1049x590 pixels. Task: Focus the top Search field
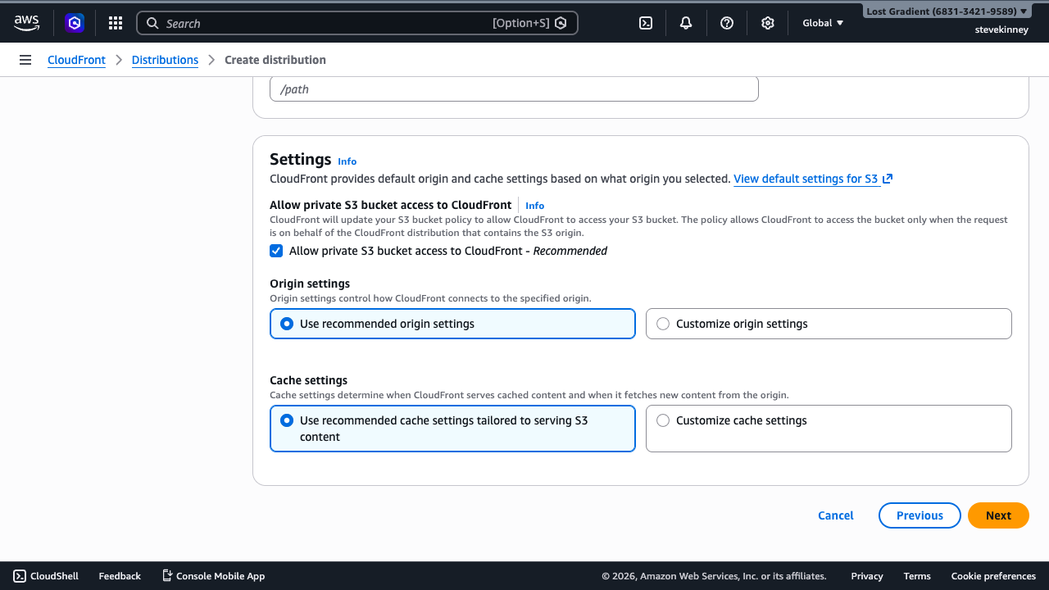356,23
